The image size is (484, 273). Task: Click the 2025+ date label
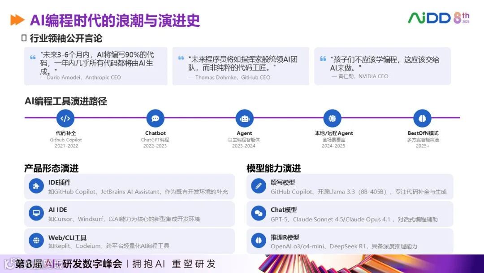click(423, 146)
